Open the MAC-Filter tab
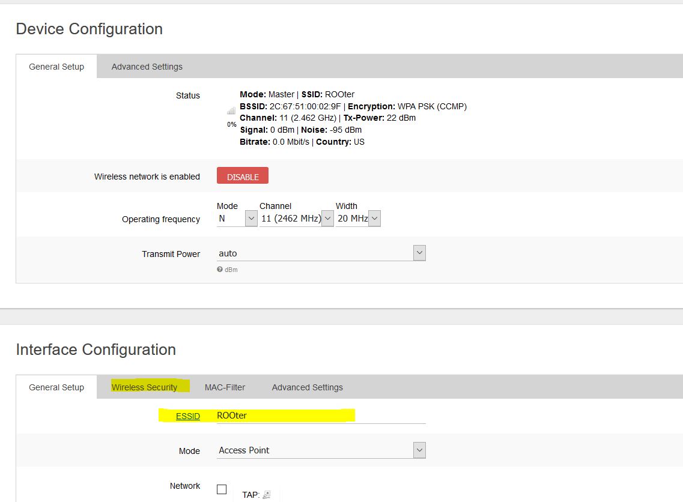Viewport: 683px width, 502px height. coord(225,387)
